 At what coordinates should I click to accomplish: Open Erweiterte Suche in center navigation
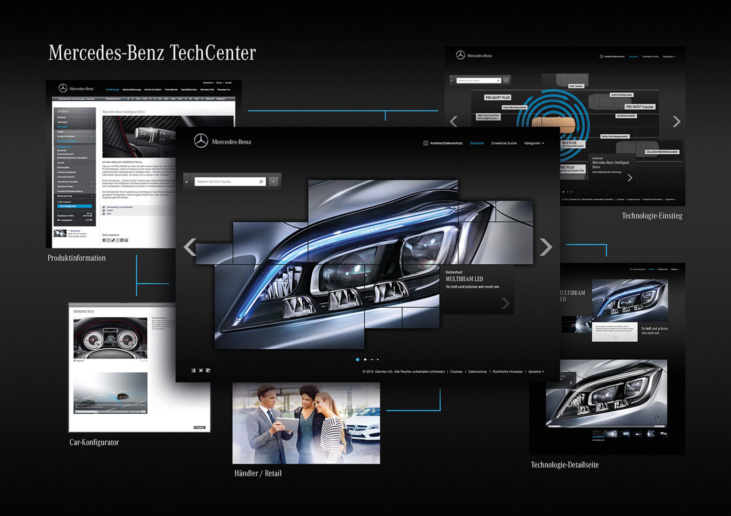pos(504,143)
